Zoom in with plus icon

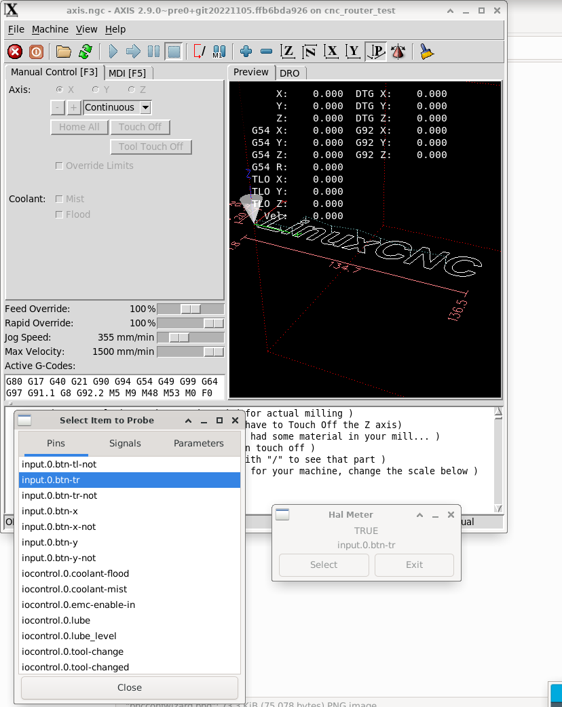pos(246,52)
